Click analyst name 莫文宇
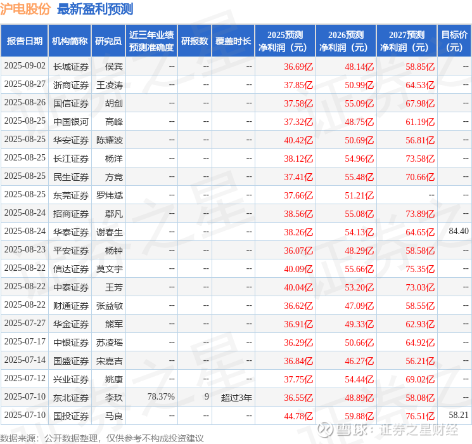 110,269
